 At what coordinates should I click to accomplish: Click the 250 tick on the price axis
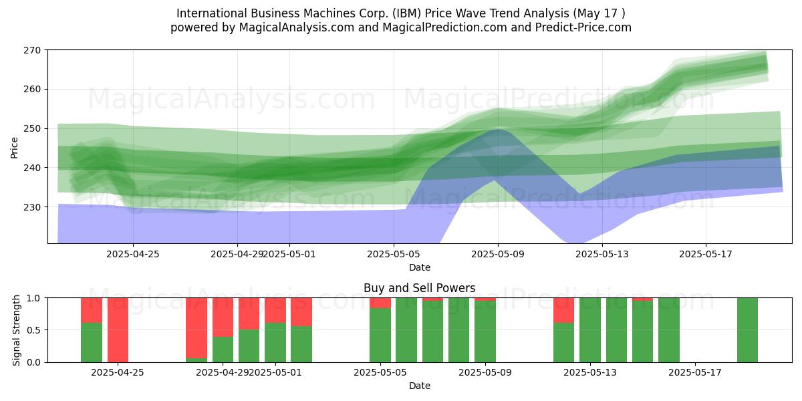click(x=33, y=128)
